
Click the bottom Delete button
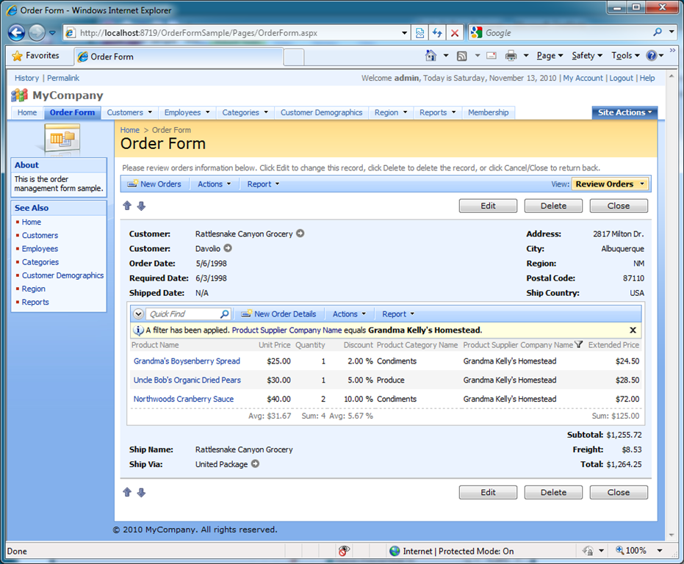(553, 493)
